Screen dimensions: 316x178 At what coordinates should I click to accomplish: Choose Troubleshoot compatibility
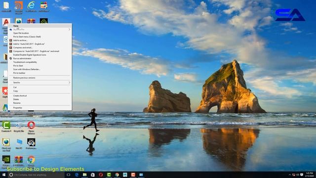click(x=39, y=62)
